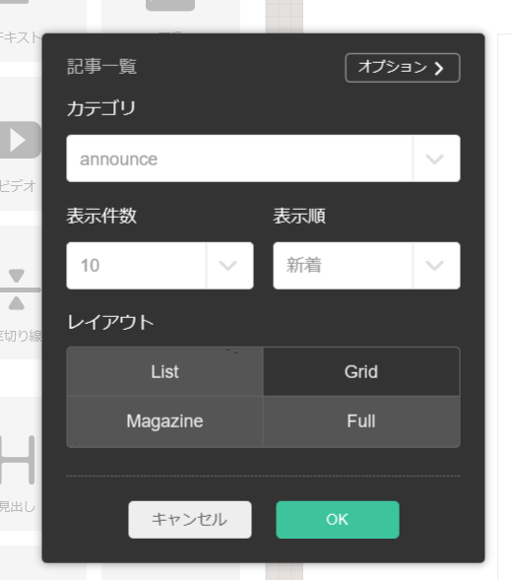Click the video (ビデオ) play icon
The width and height of the screenshot is (512, 580).
point(20,140)
